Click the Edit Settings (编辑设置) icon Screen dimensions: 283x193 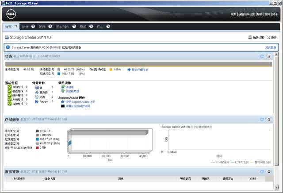pos(250,38)
